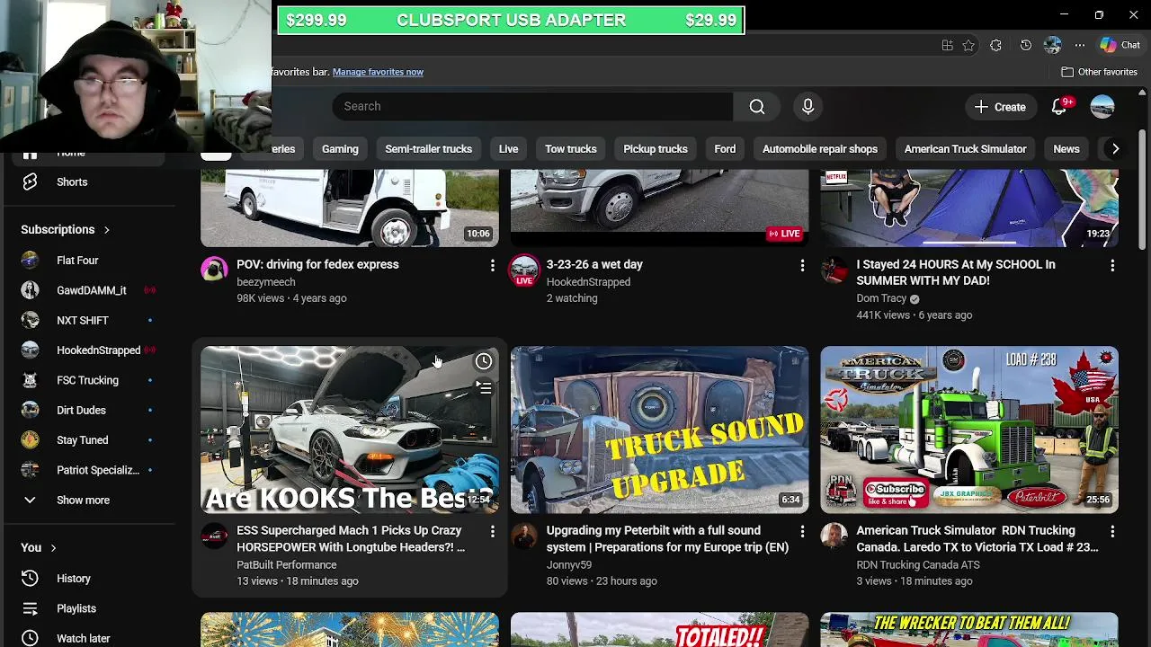
Task: Open GawdDAMM_it subscription
Action: point(87,290)
